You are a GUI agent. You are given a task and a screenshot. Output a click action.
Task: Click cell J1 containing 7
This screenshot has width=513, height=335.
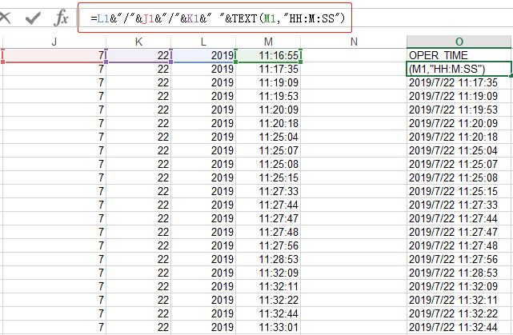click(x=54, y=55)
